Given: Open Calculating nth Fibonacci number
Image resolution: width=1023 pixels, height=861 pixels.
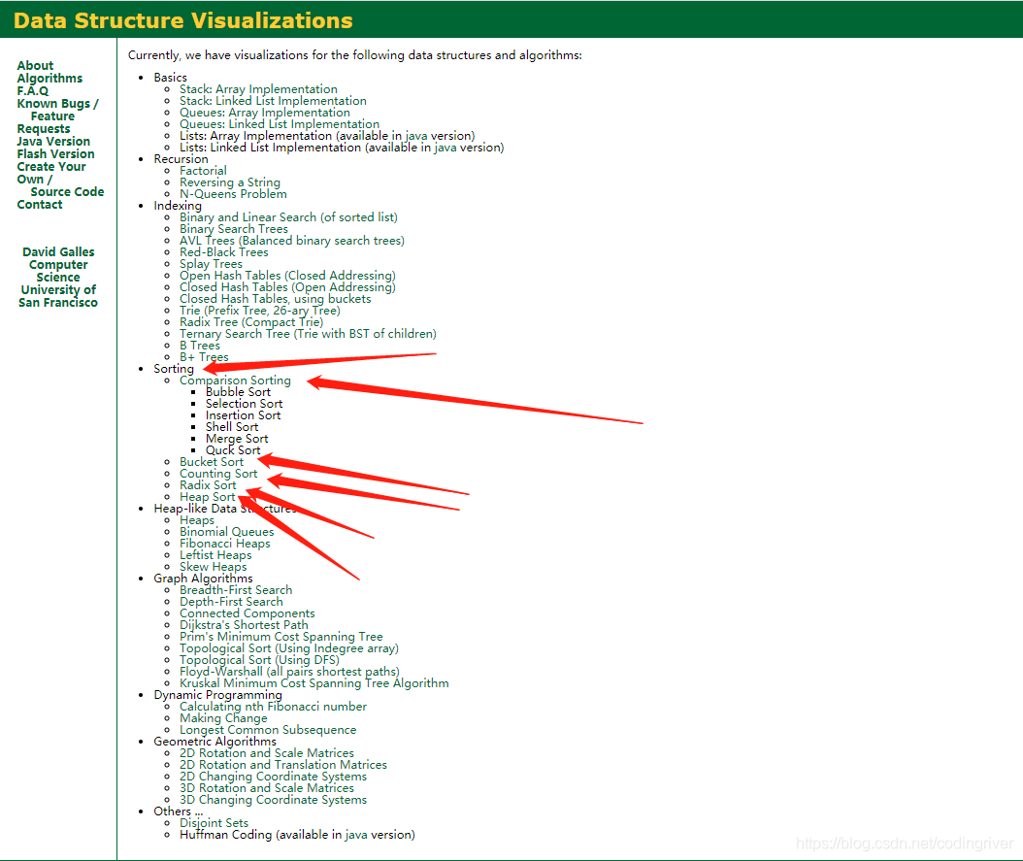Looking at the screenshot, I should (273, 707).
